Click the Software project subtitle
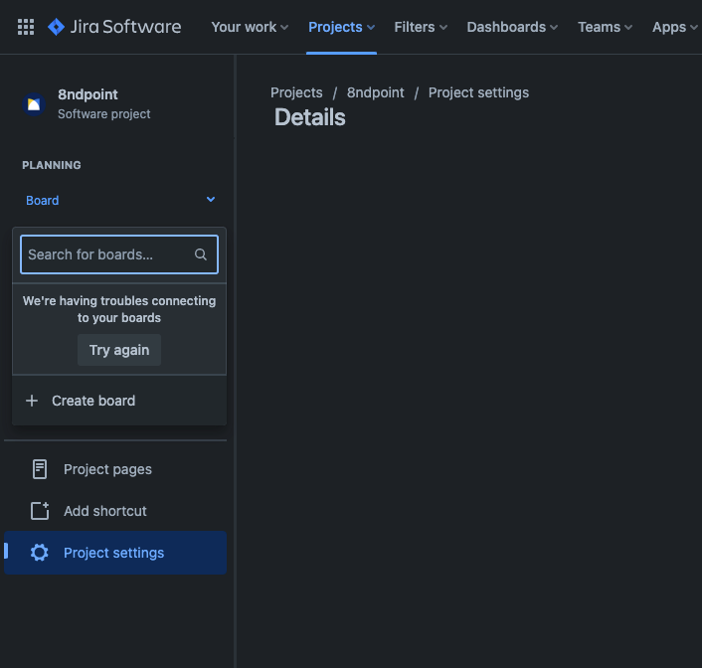 click(x=103, y=114)
